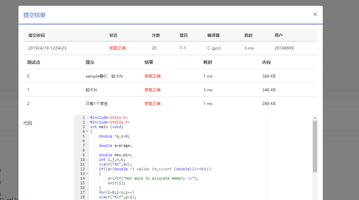Click 提示 column header
The height and width of the screenshot is (200, 359).
point(90,62)
